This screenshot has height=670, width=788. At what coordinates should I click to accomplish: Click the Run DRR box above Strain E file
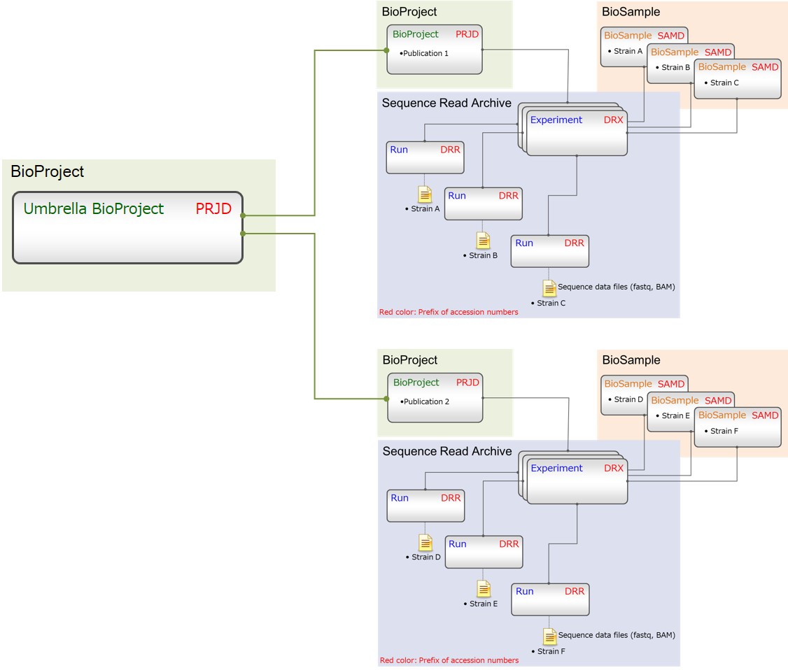point(484,552)
